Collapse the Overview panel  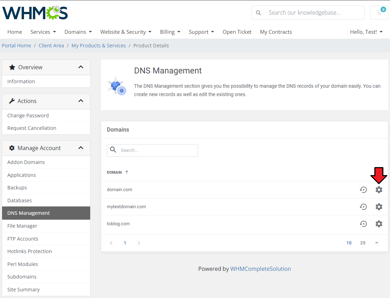(x=80, y=67)
